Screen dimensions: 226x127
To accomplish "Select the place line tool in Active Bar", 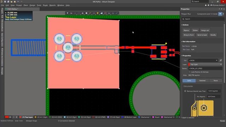I will click(117, 13).
